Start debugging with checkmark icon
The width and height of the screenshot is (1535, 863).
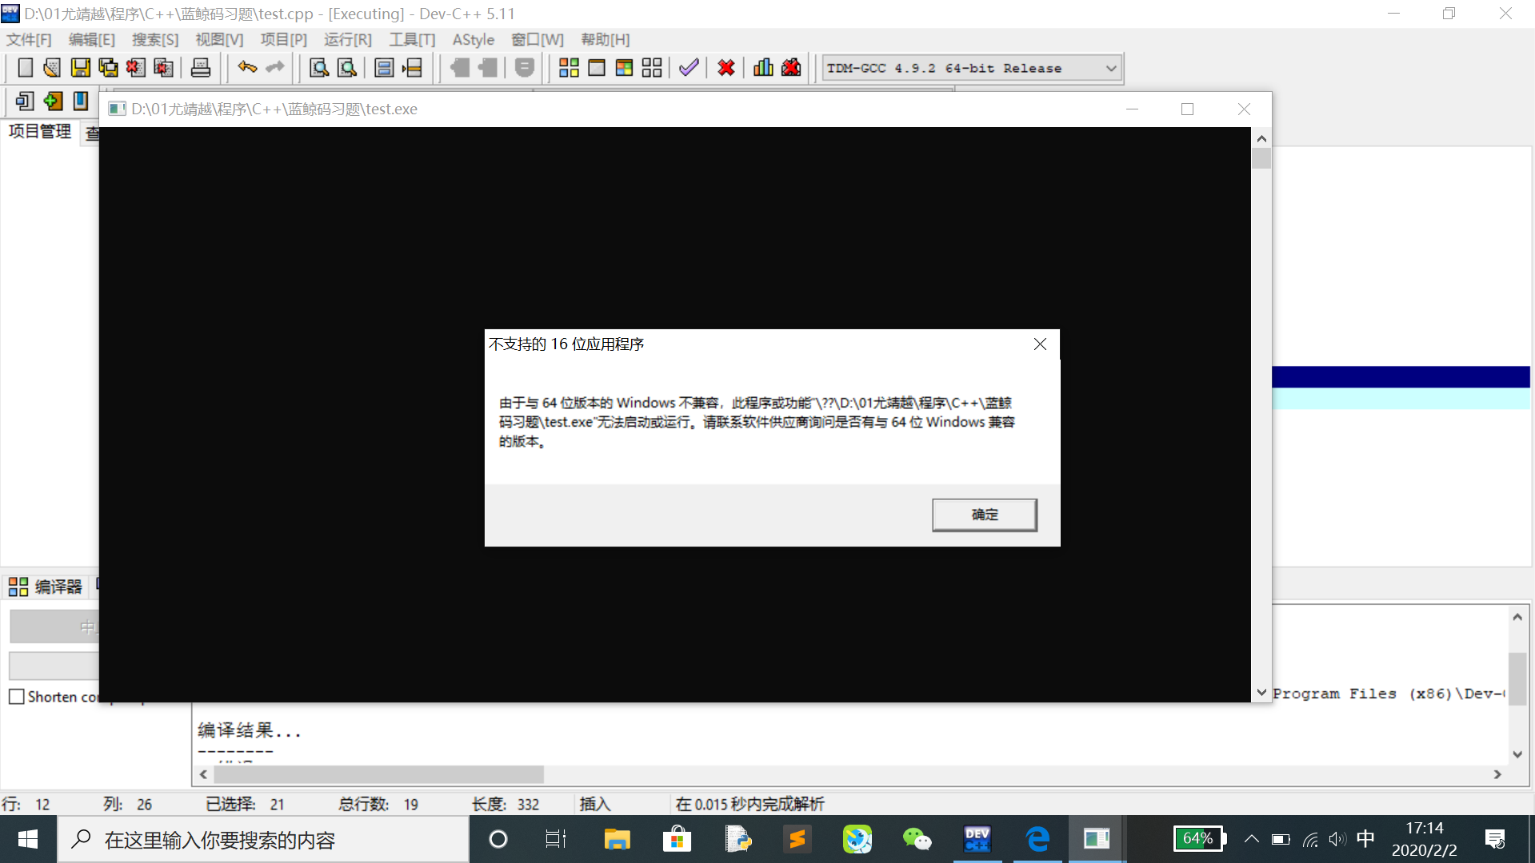[689, 68]
